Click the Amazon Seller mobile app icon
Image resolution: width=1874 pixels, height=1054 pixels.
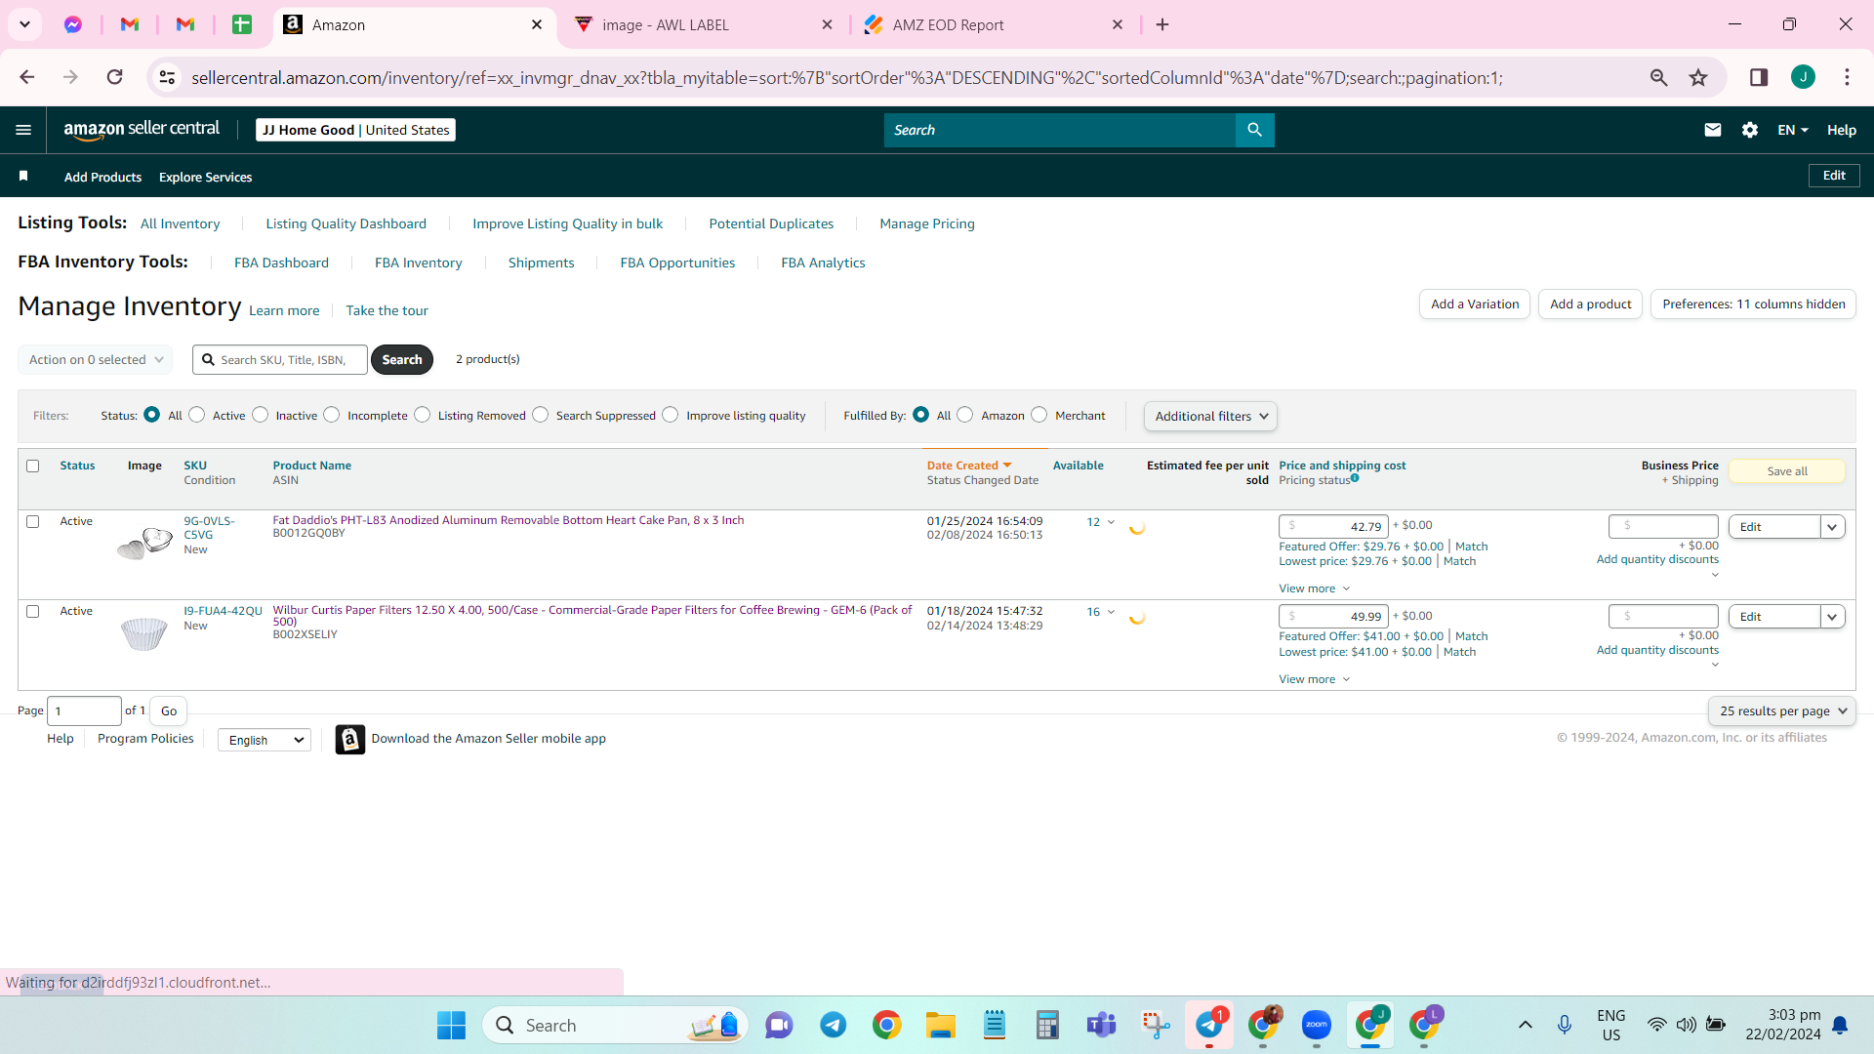350,739
